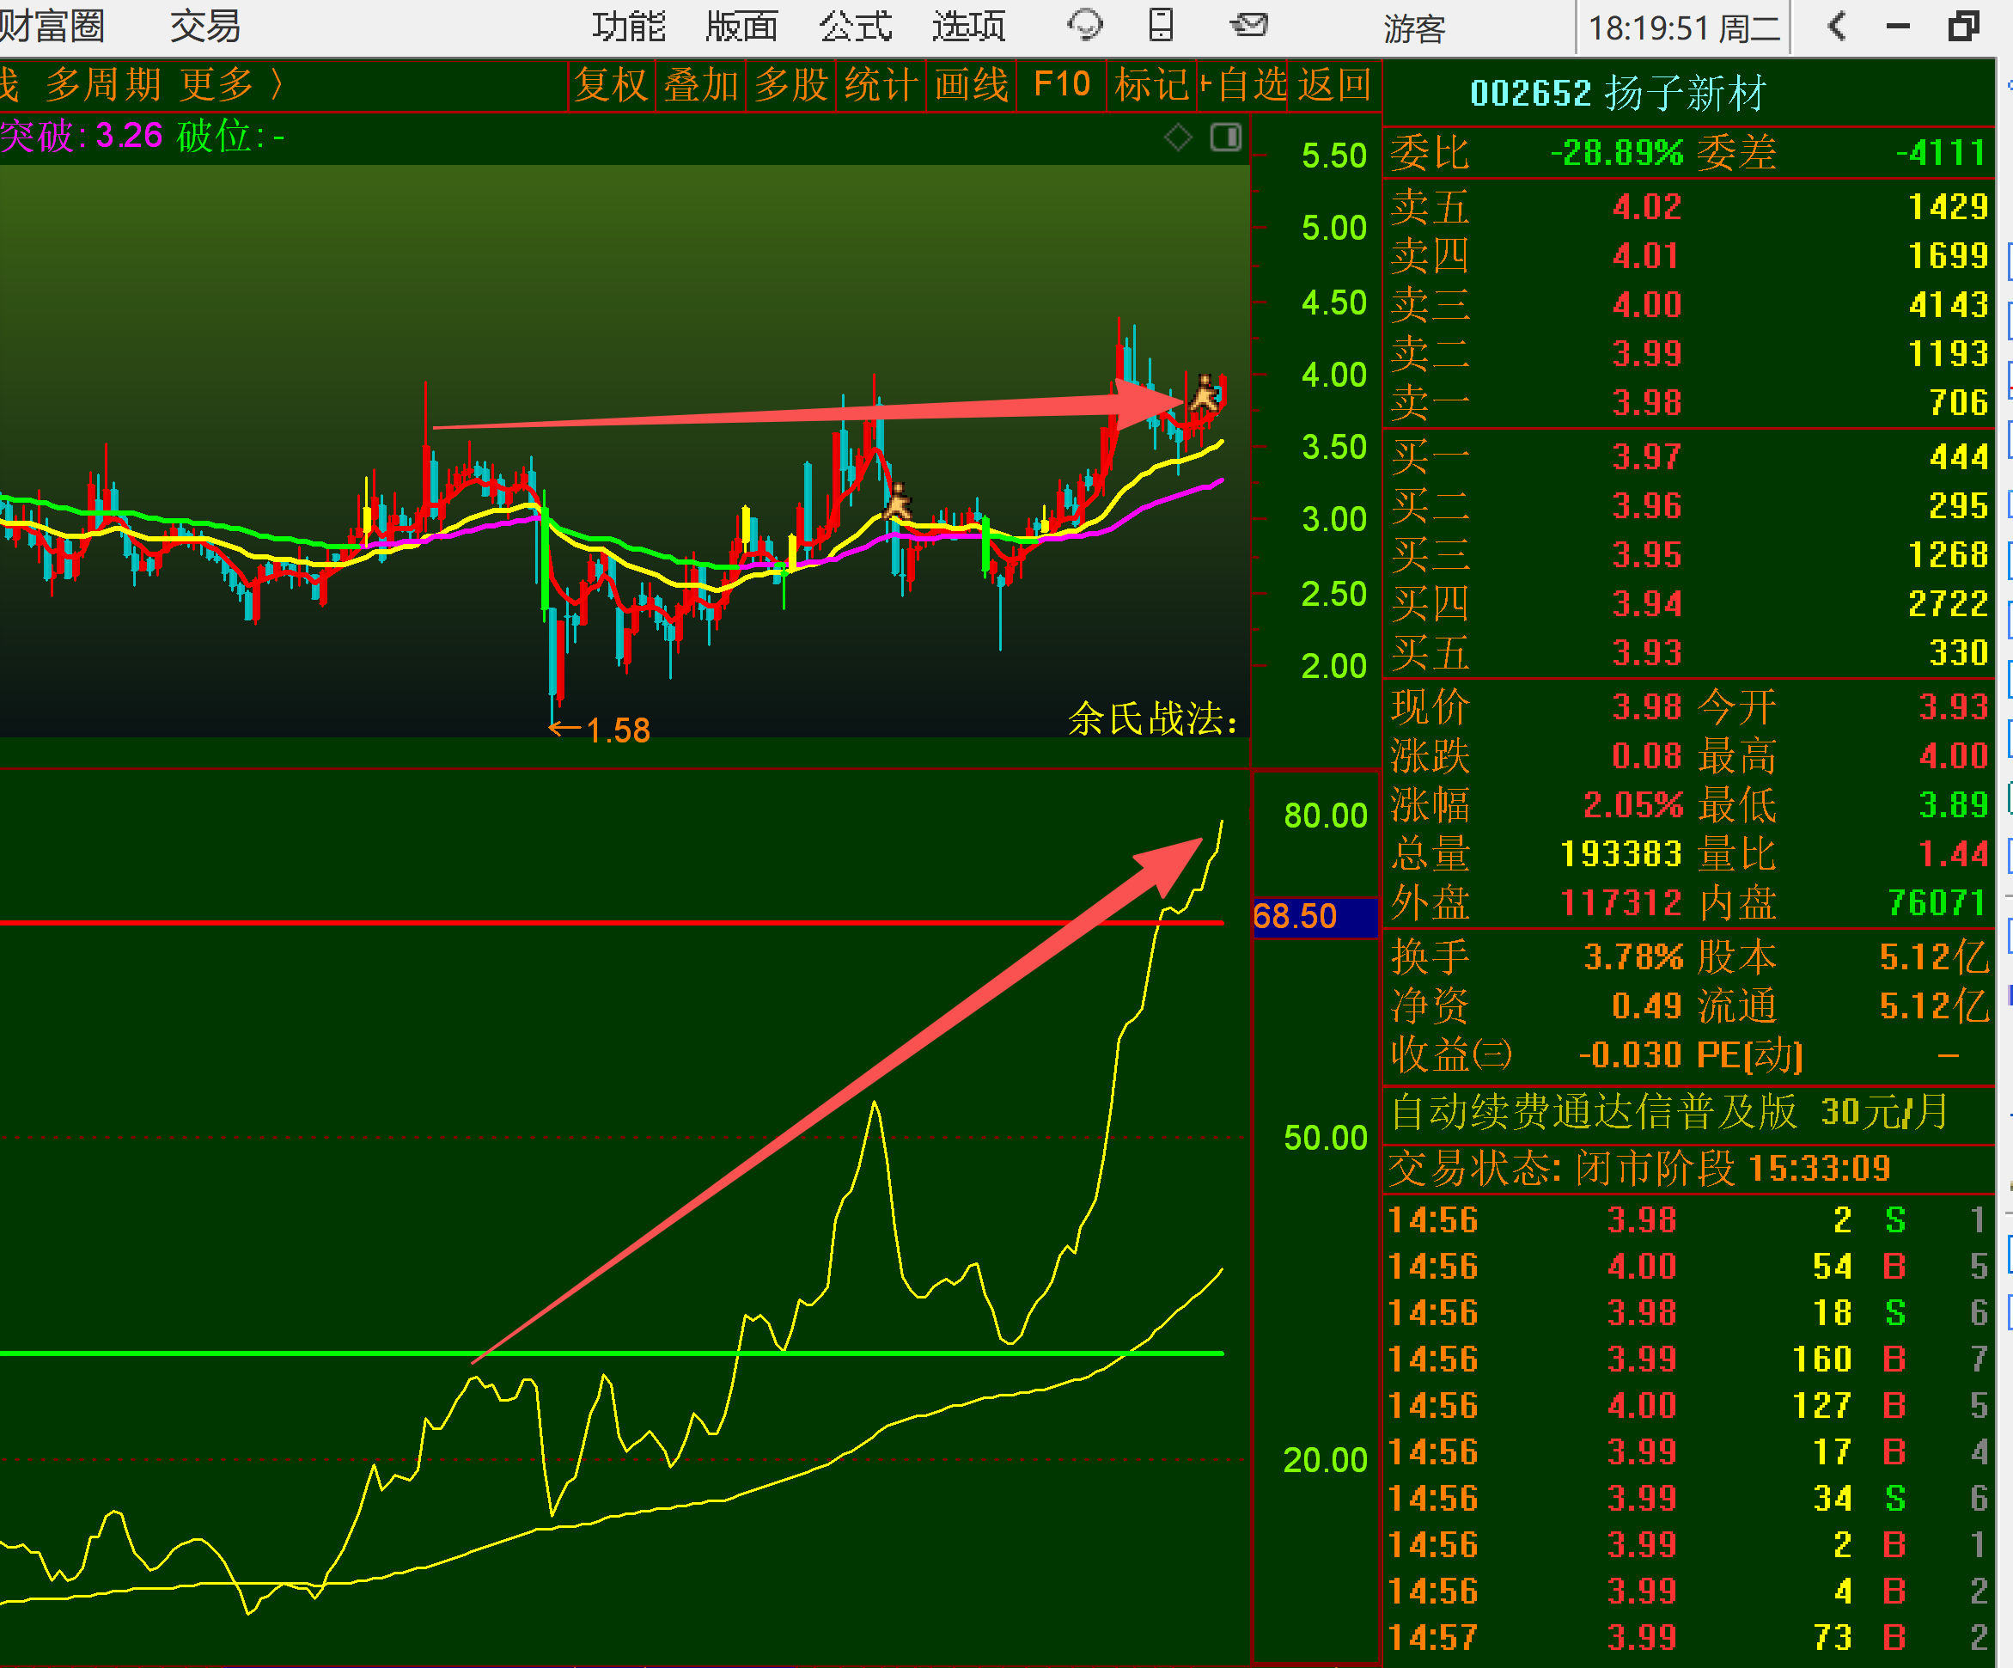The width and height of the screenshot is (2013, 1668).
Task: Open the 功能 menu
Action: tap(628, 27)
